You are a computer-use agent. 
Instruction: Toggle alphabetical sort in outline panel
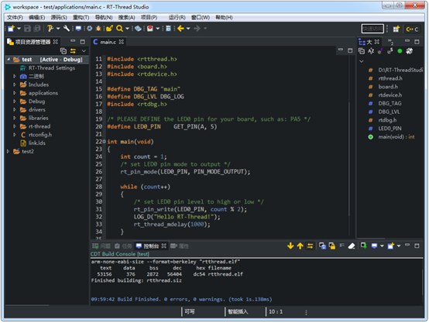point(371,51)
